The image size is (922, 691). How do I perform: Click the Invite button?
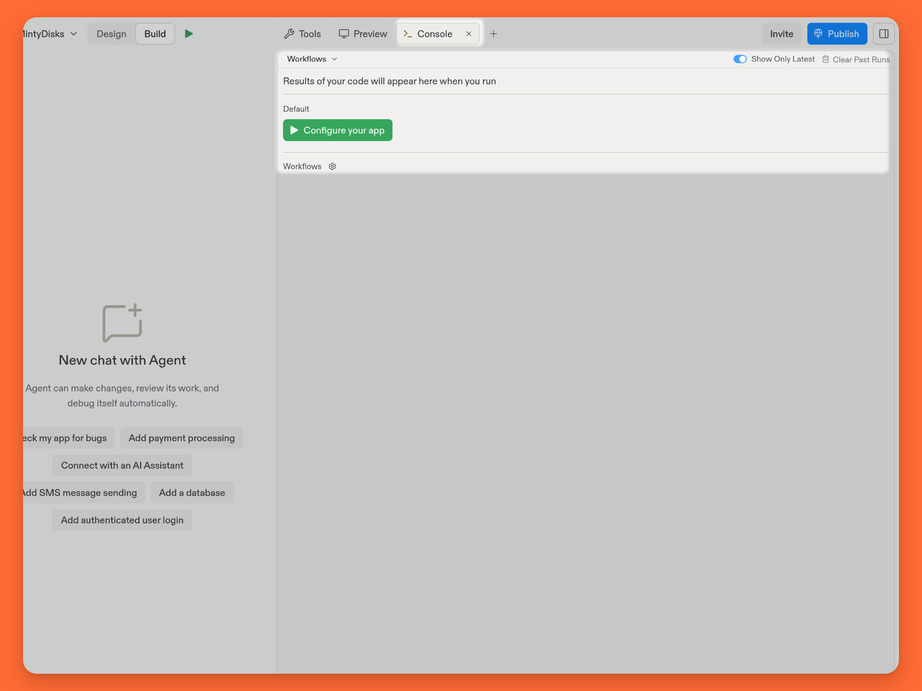click(781, 34)
